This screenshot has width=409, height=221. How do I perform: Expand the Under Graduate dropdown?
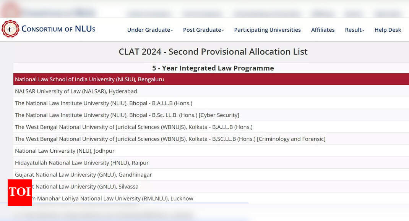pos(149,30)
